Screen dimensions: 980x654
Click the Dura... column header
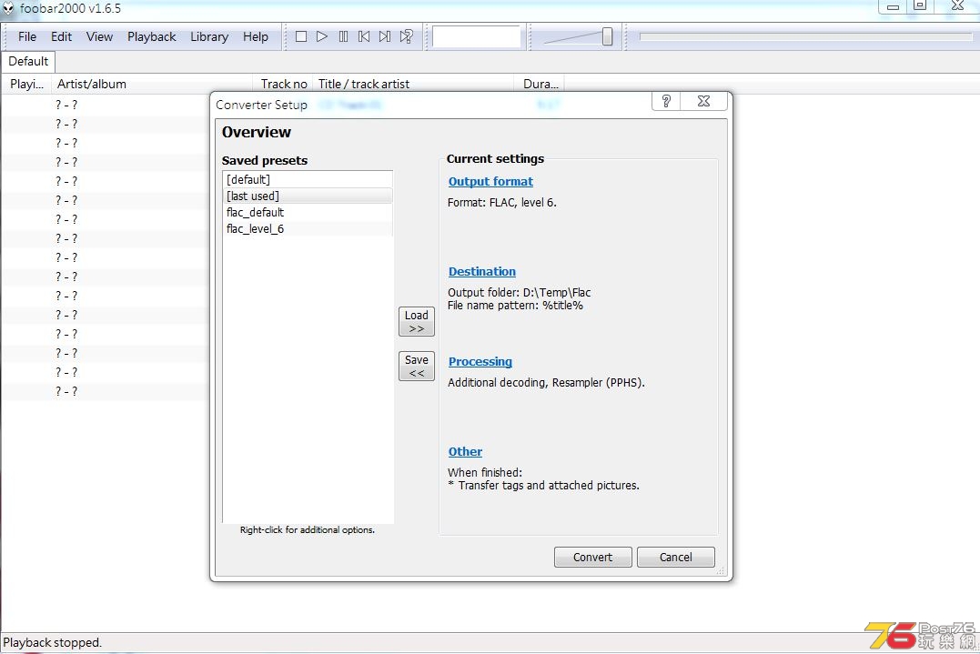click(540, 84)
